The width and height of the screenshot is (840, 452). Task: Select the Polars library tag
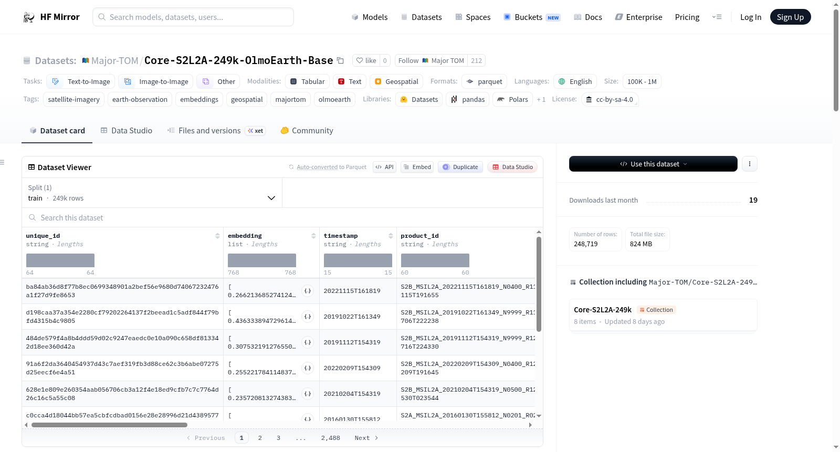tap(513, 99)
